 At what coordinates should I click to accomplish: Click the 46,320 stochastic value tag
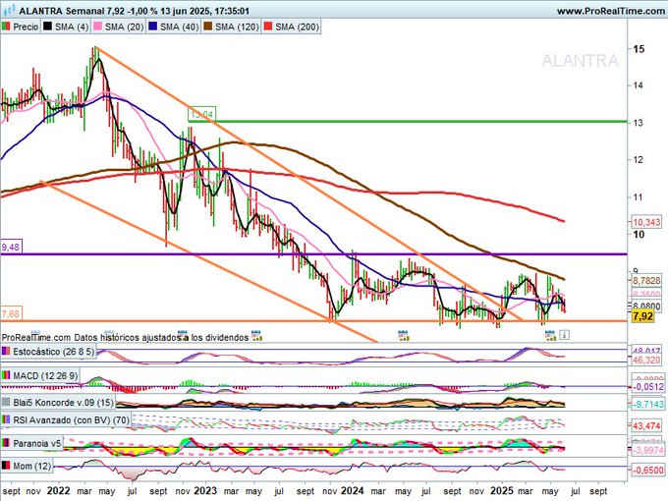pos(646,361)
